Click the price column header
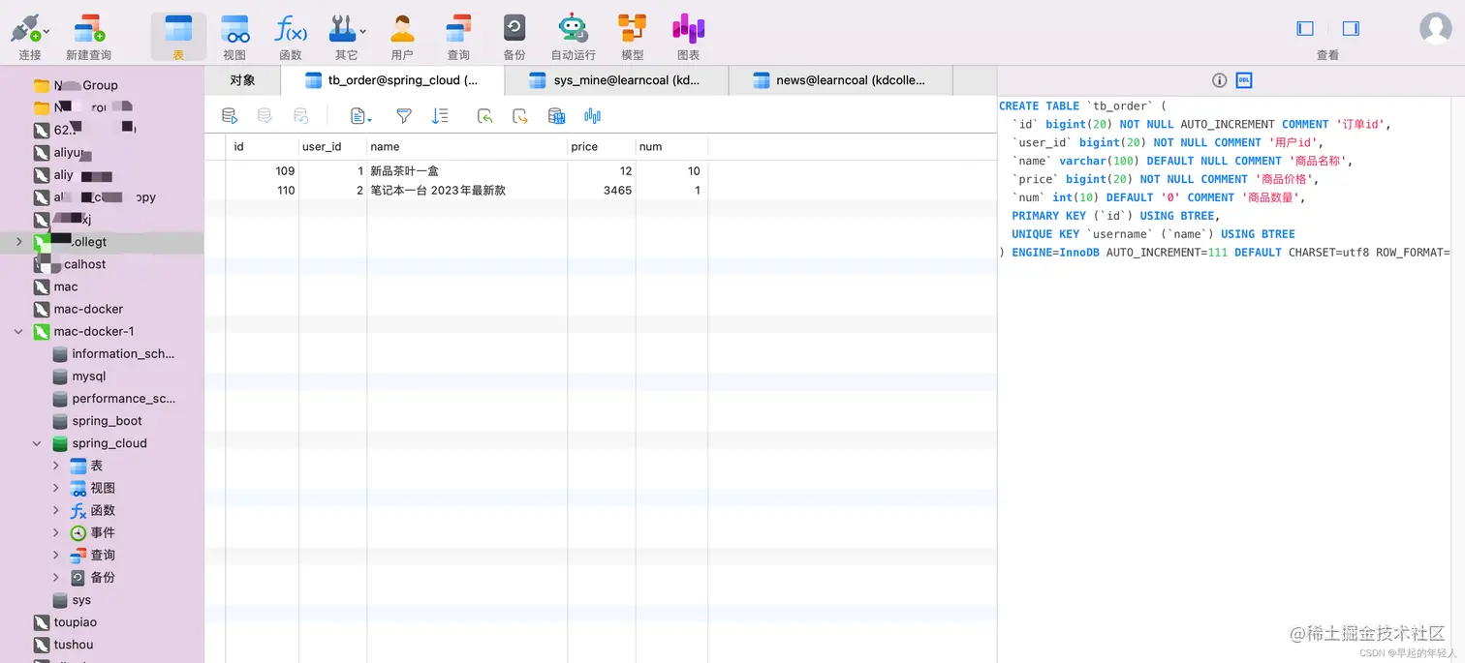Image resolution: width=1465 pixels, height=663 pixels. [602, 147]
